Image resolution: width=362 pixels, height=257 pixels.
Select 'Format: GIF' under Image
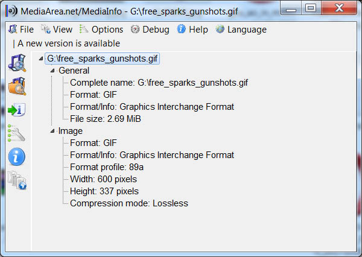pyautogui.click(x=94, y=143)
